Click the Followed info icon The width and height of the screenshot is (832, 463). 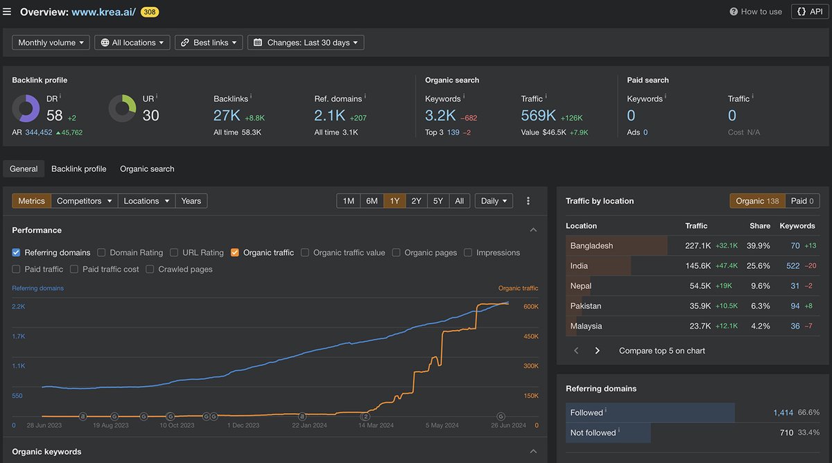tap(606, 410)
